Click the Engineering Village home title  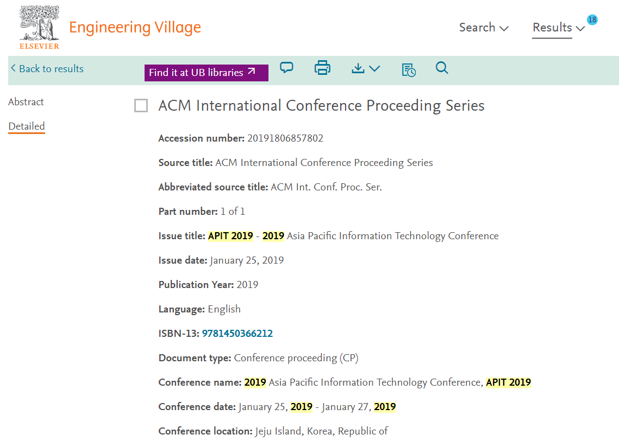click(135, 27)
